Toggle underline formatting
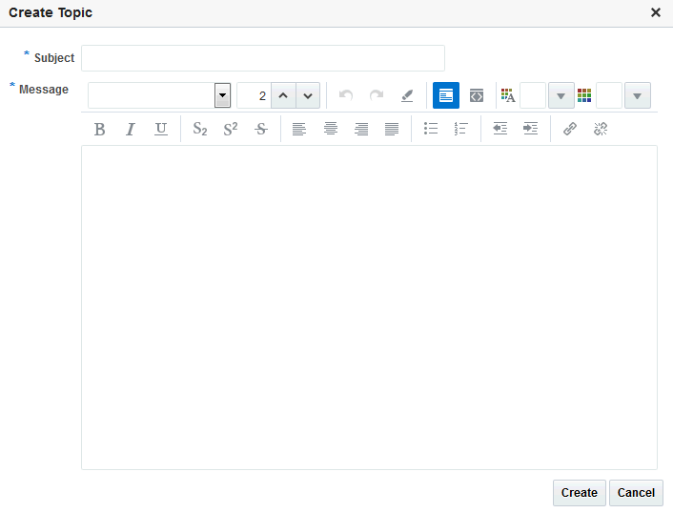 pyautogui.click(x=161, y=129)
